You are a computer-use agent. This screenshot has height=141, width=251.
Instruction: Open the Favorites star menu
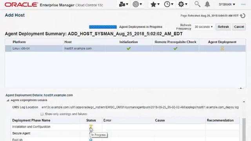(x=155, y=4)
